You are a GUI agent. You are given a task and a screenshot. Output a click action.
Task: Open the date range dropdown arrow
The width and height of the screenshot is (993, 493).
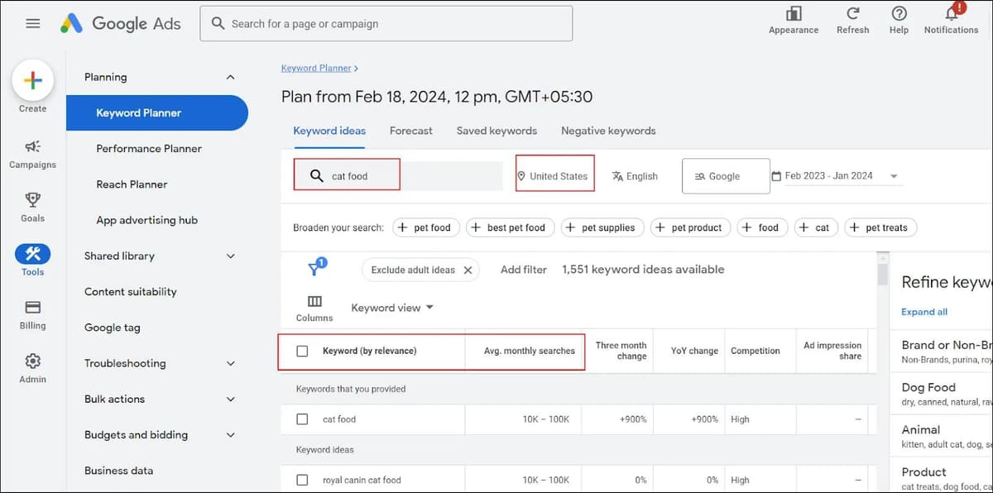[894, 176]
